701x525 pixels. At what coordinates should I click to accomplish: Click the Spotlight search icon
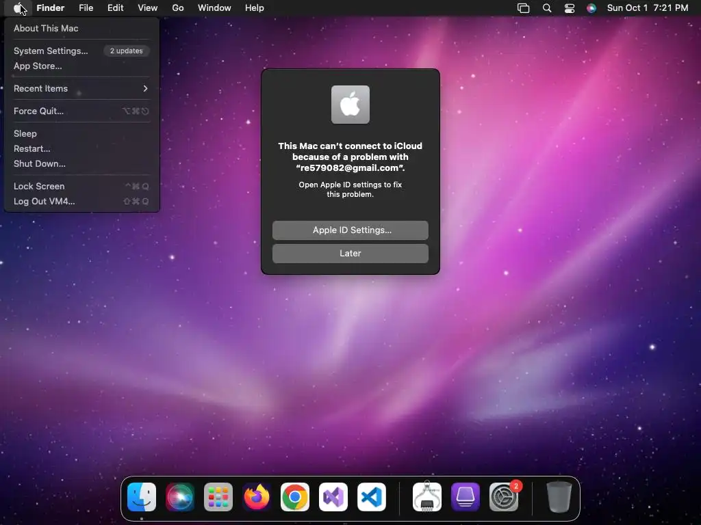547,8
